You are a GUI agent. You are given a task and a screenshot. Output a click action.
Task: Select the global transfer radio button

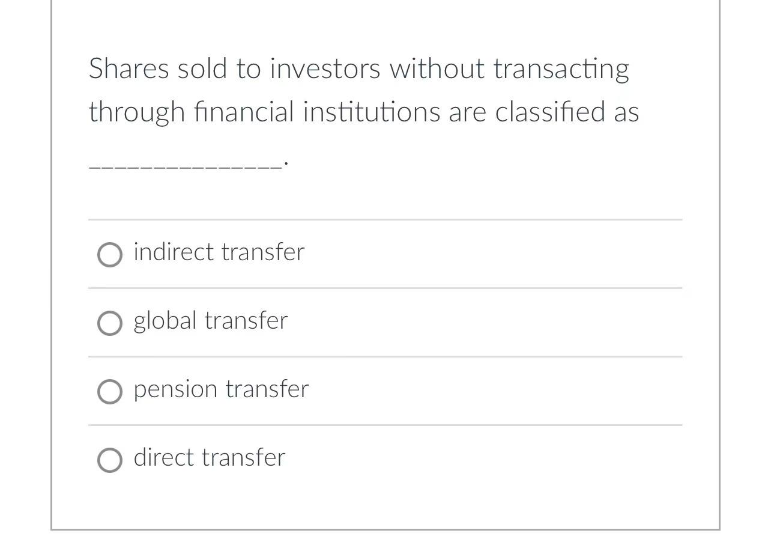click(x=109, y=323)
